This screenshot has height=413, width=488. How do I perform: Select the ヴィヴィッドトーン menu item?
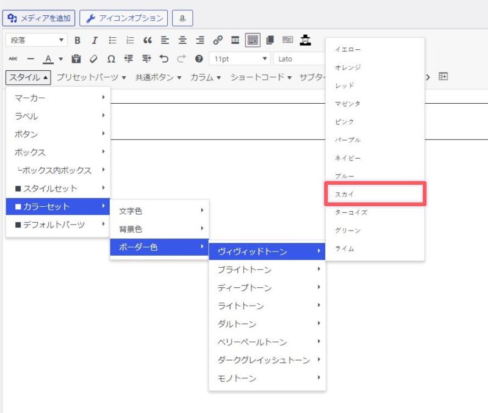point(267,251)
